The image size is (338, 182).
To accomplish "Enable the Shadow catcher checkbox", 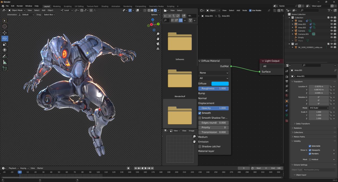I will [x=200, y=146].
